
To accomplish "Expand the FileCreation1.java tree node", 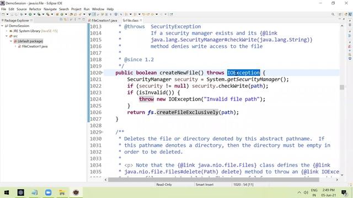I will pyautogui.click(x=15, y=46).
